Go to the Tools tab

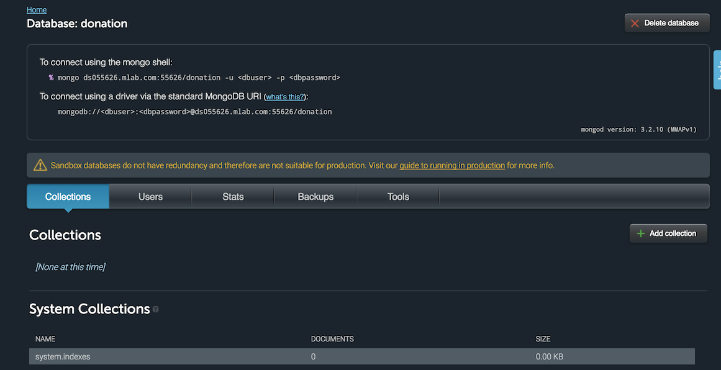pos(398,197)
